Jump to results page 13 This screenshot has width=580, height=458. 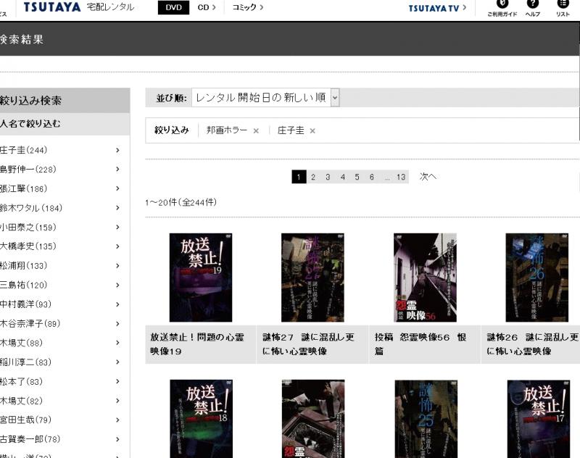point(401,177)
